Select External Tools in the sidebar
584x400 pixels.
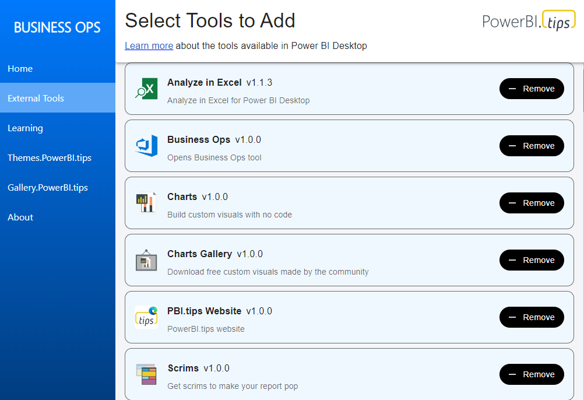36,99
